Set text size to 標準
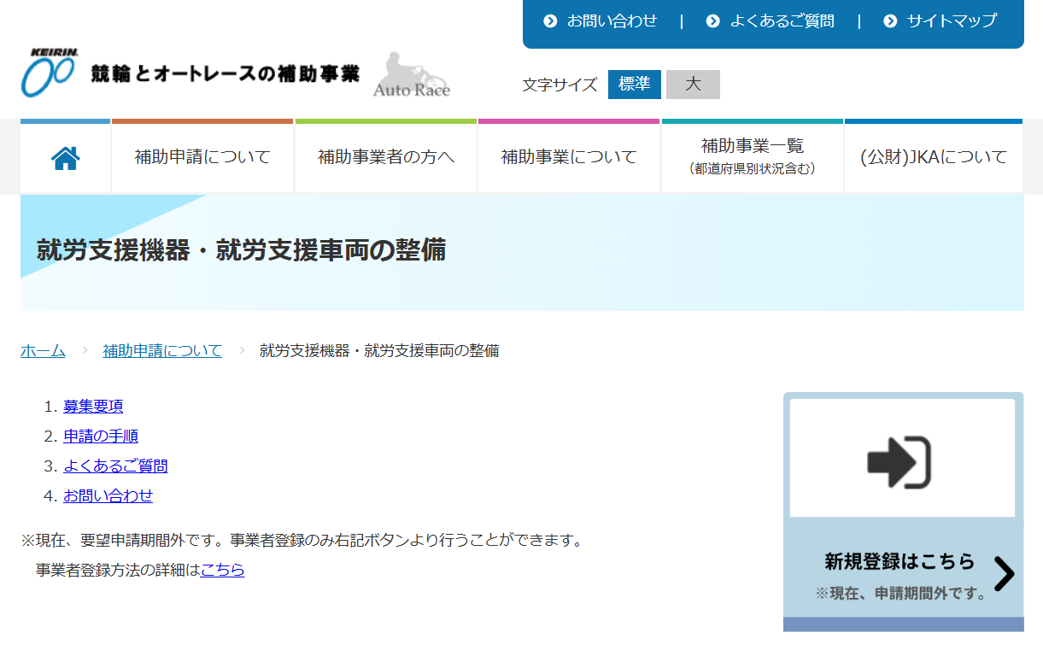This screenshot has width=1043, height=662. click(x=635, y=85)
